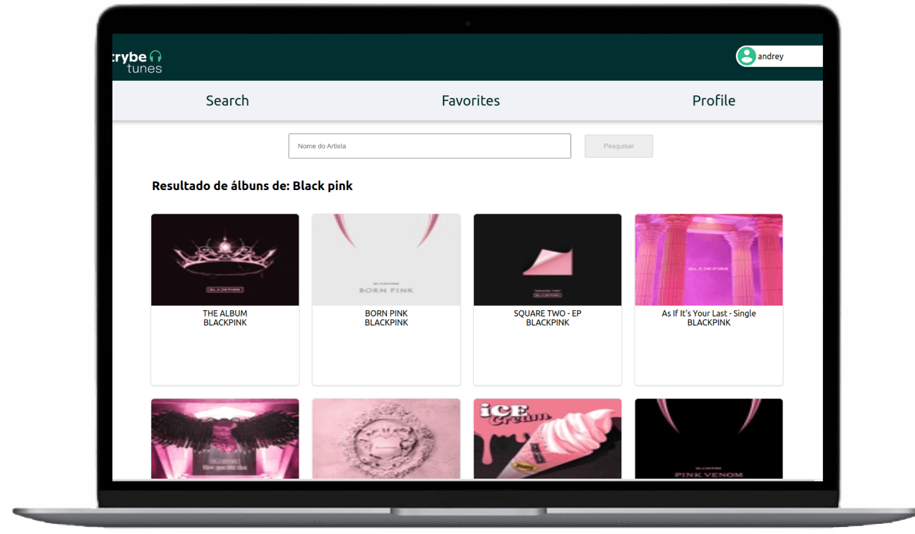The height and width of the screenshot is (534, 915).
Task: Open the Search tab
Action: [227, 100]
